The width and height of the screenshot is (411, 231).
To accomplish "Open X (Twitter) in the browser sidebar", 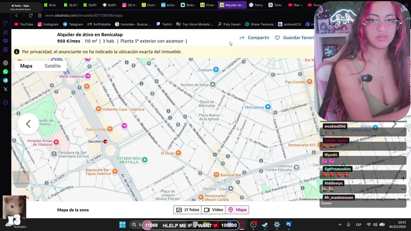I will [5, 89].
